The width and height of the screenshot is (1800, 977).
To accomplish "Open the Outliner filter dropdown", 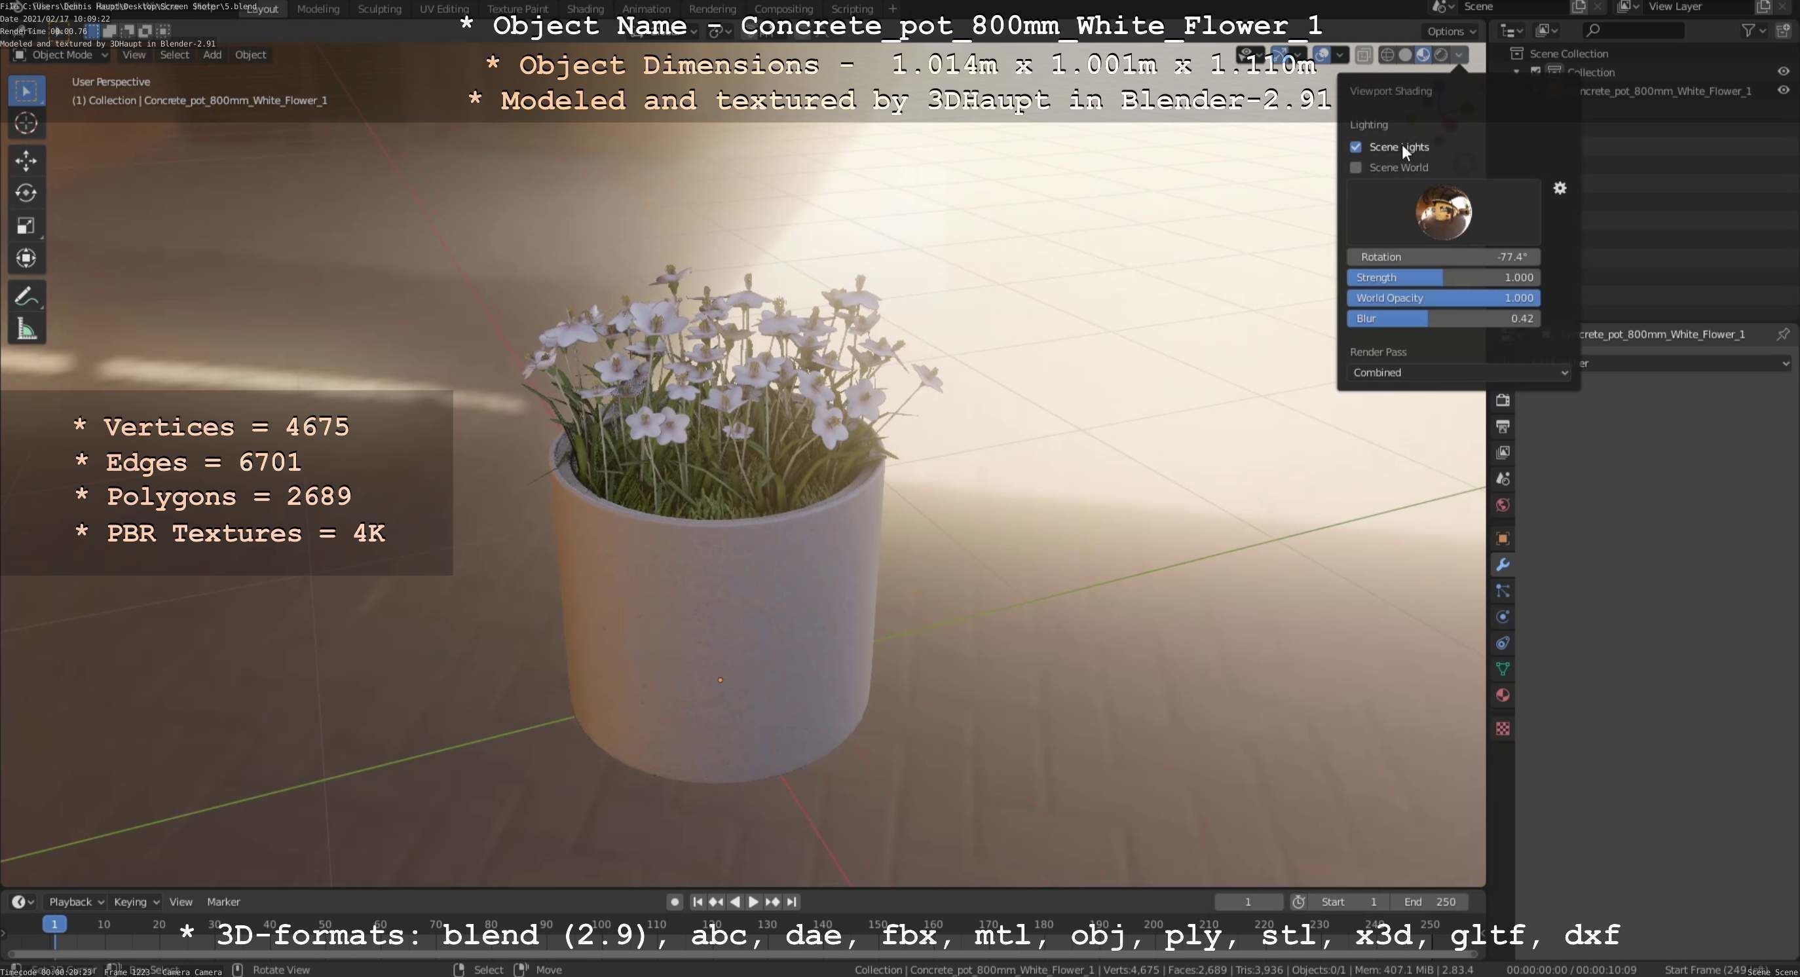I will (1753, 30).
